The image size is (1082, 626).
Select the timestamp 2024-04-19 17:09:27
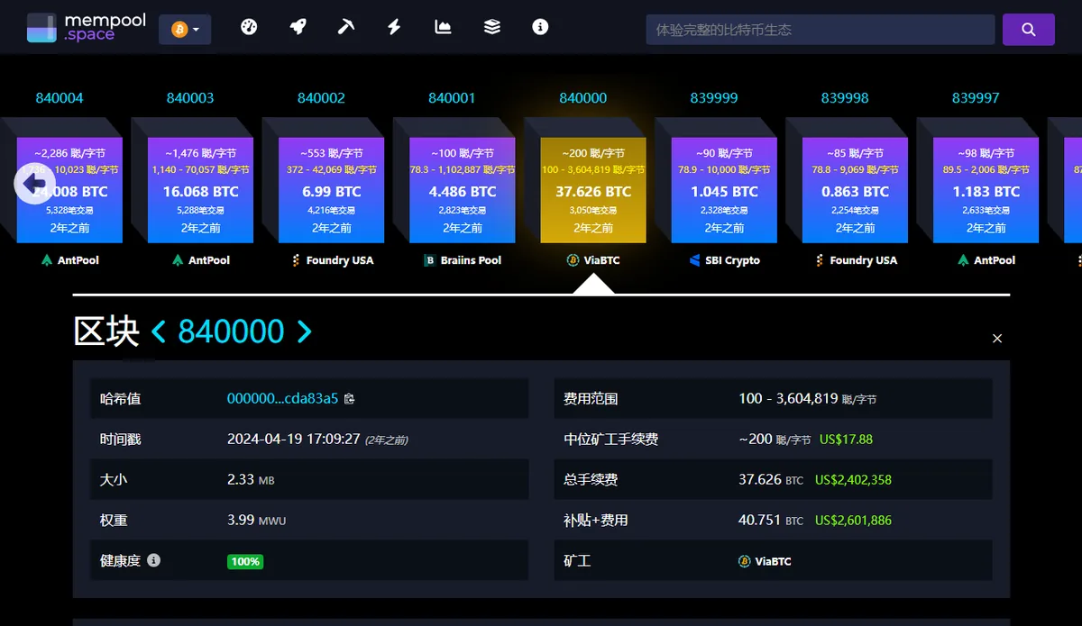294,440
